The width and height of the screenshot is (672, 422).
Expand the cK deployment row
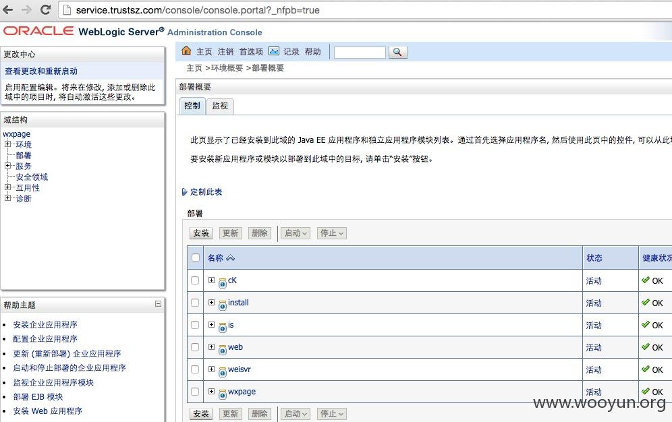(211, 280)
